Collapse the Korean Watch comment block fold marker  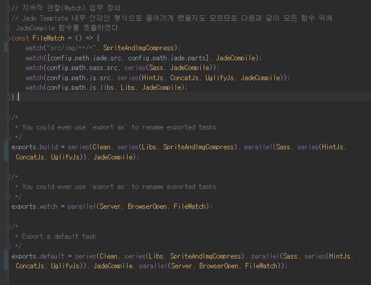point(8,8)
